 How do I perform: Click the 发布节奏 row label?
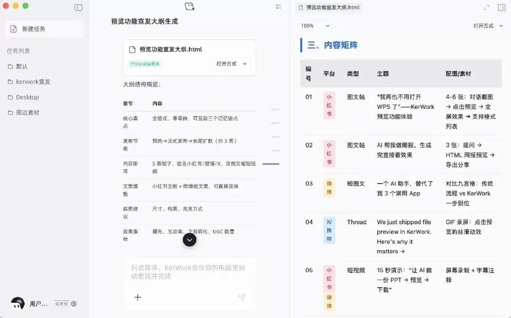[131, 145]
